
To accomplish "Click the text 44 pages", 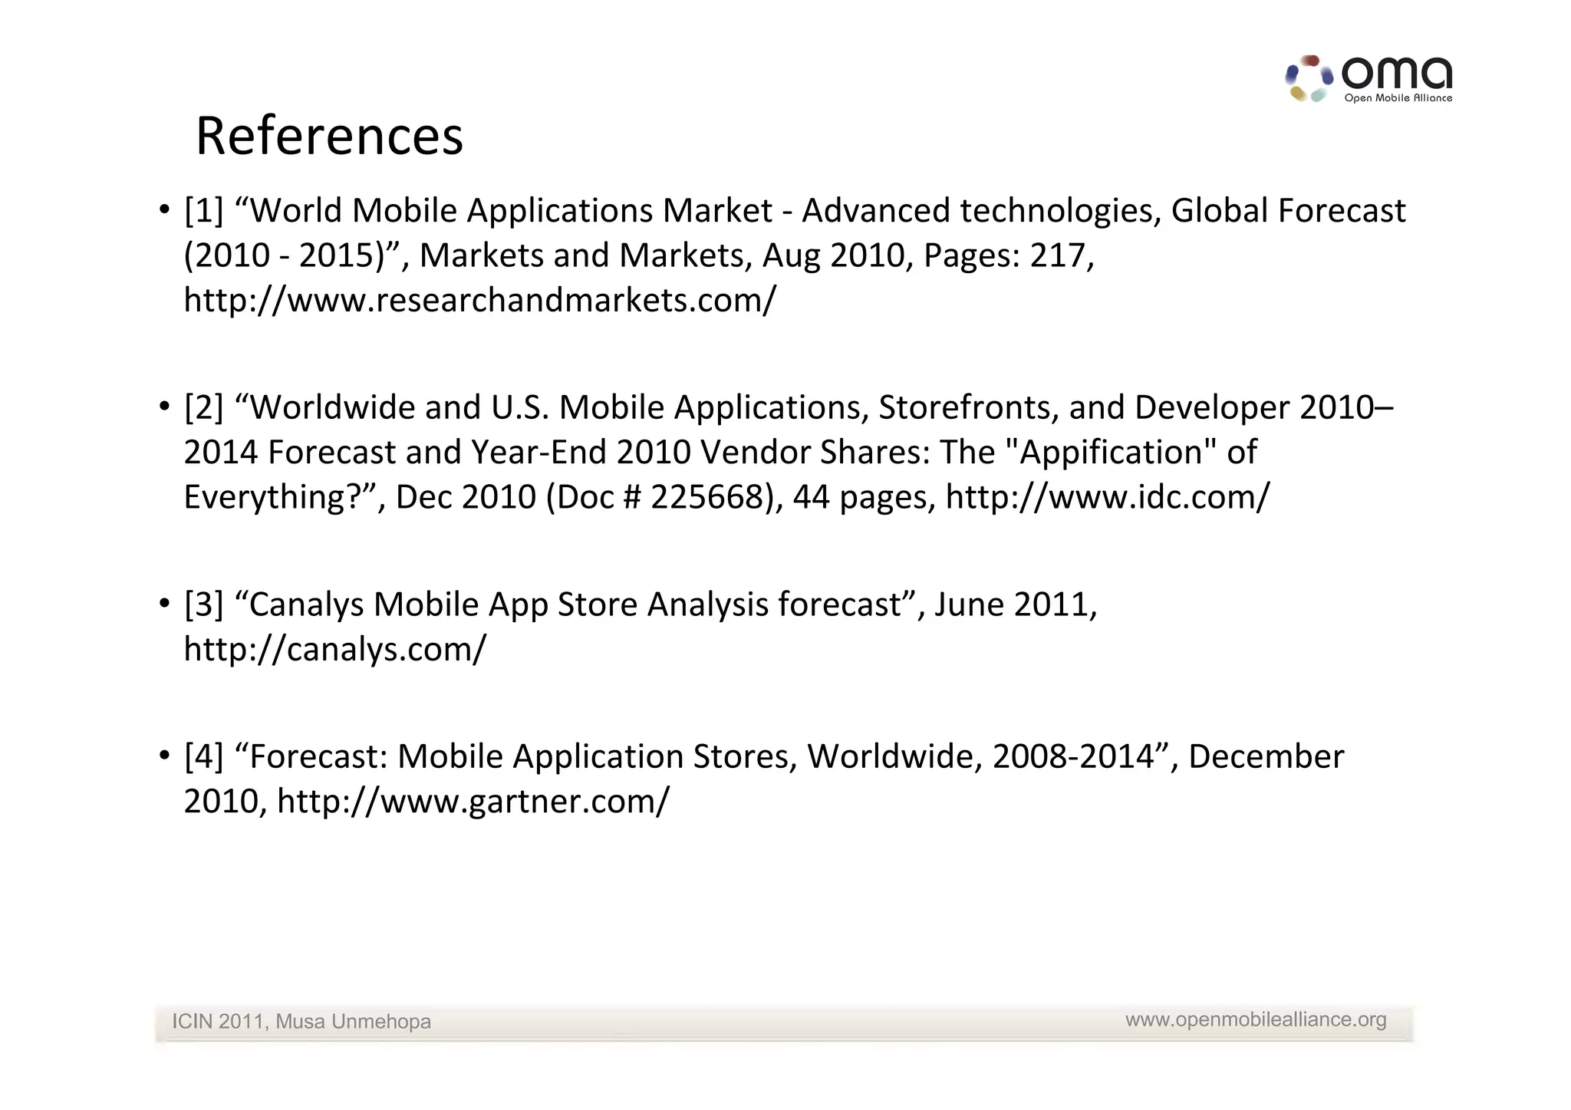I will (x=860, y=497).
